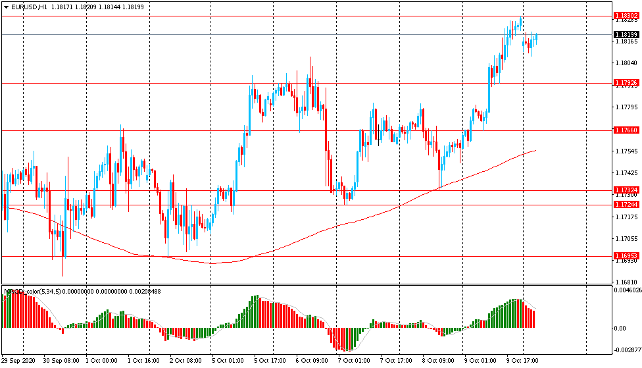Click the 29 Sep 2020 date label
642x368 pixels.
click(x=18, y=361)
